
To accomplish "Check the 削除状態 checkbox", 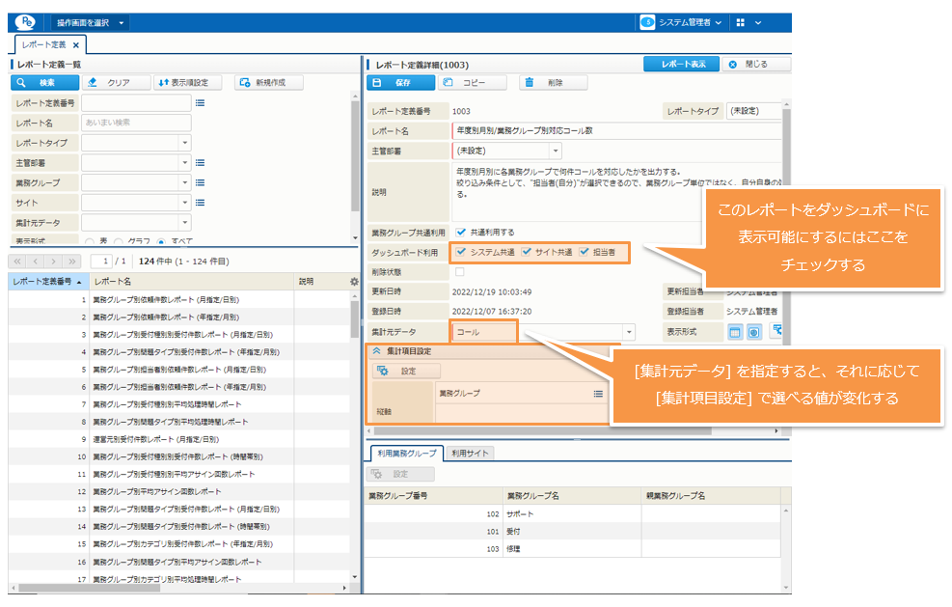I will (460, 271).
